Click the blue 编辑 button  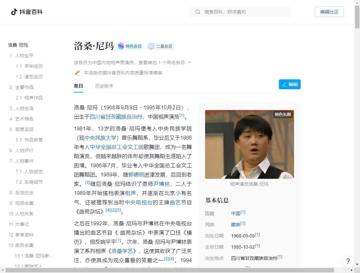pos(289,84)
